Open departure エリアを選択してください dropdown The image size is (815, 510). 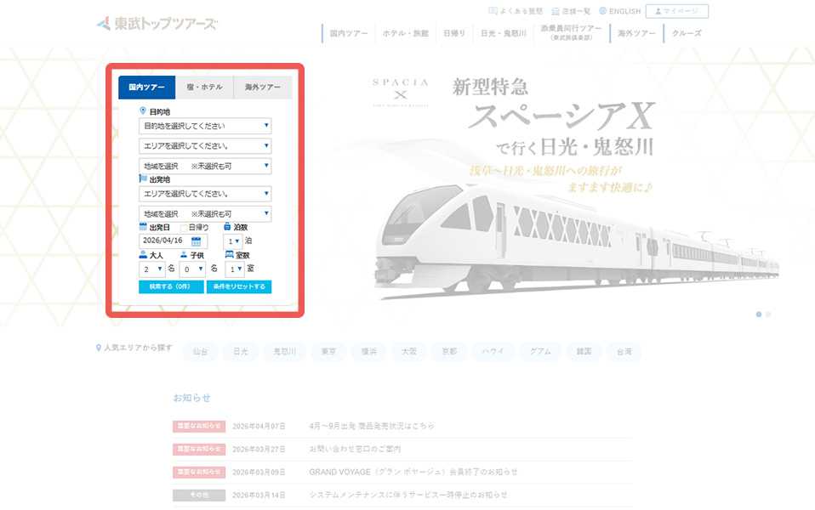click(x=205, y=194)
